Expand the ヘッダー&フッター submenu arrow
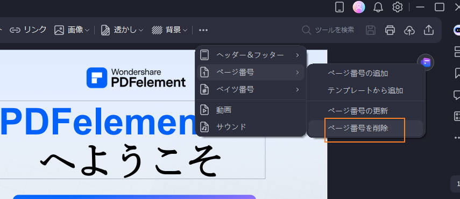The image size is (460, 199). point(298,55)
